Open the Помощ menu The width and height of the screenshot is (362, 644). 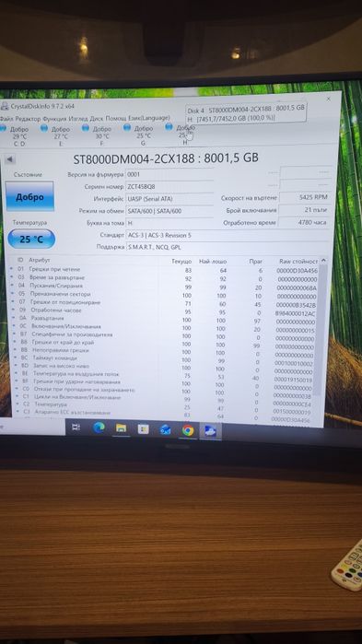(116, 118)
